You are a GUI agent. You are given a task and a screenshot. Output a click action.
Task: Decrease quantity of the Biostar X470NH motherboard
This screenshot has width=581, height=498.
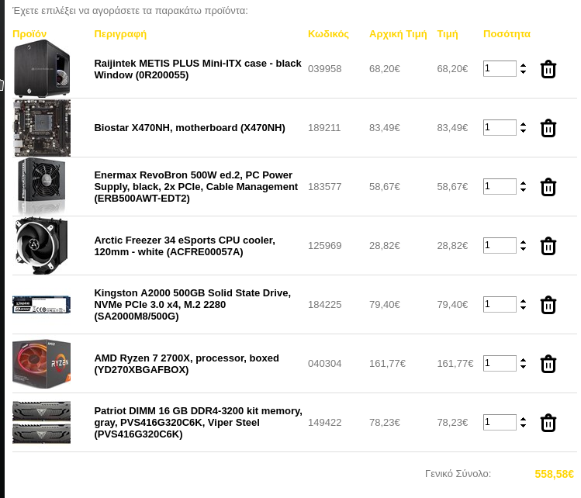[523, 131]
